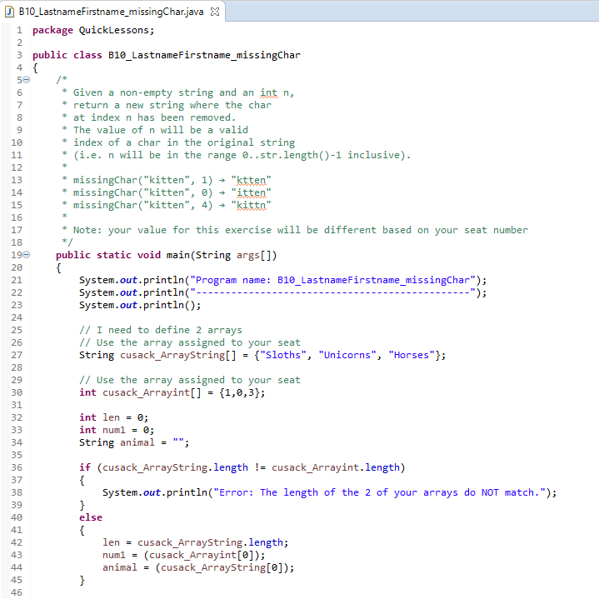Click the underlined word "kittn" on line 15
The width and height of the screenshot is (599, 599).
(254, 205)
